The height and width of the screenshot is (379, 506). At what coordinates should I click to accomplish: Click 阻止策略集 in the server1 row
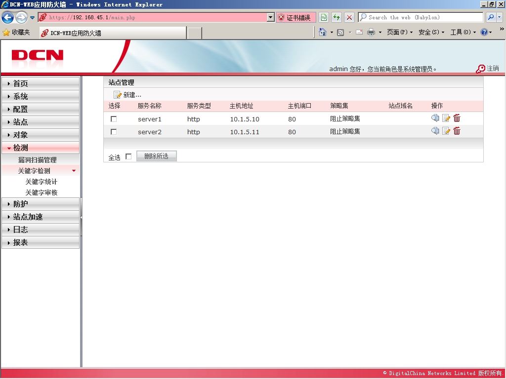point(345,118)
